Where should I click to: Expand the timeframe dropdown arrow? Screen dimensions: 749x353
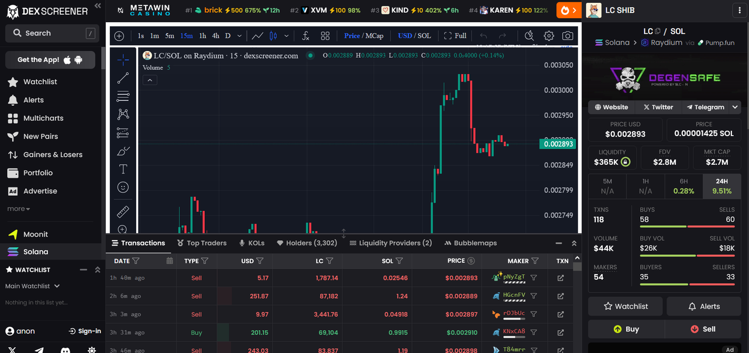[x=239, y=36]
